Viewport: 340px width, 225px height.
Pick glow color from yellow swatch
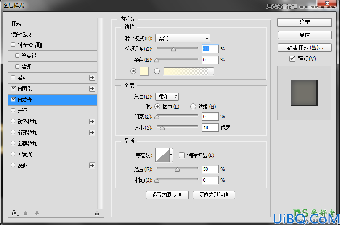[x=144, y=71]
